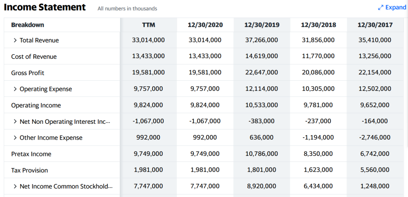Expand Net Non Operating Interest row
This screenshot has height=197, width=408.
15,122
